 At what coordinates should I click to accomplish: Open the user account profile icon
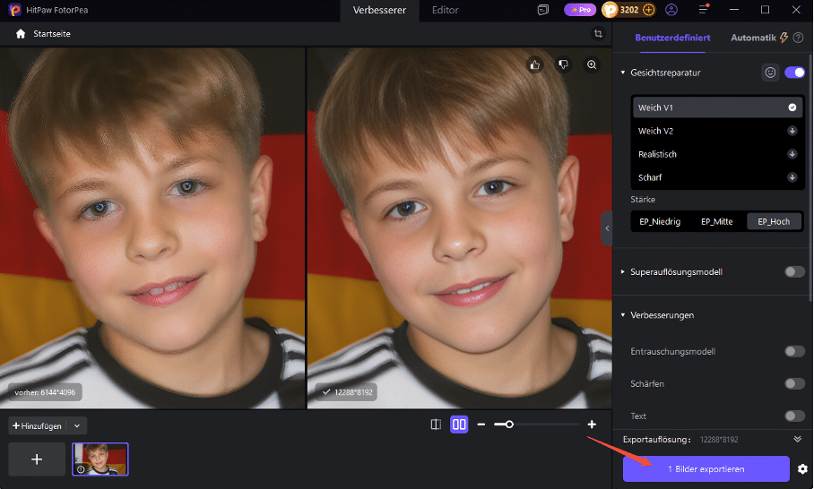(671, 10)
